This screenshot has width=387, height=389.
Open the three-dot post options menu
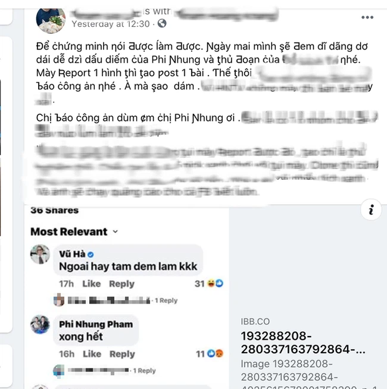(367, 17)
